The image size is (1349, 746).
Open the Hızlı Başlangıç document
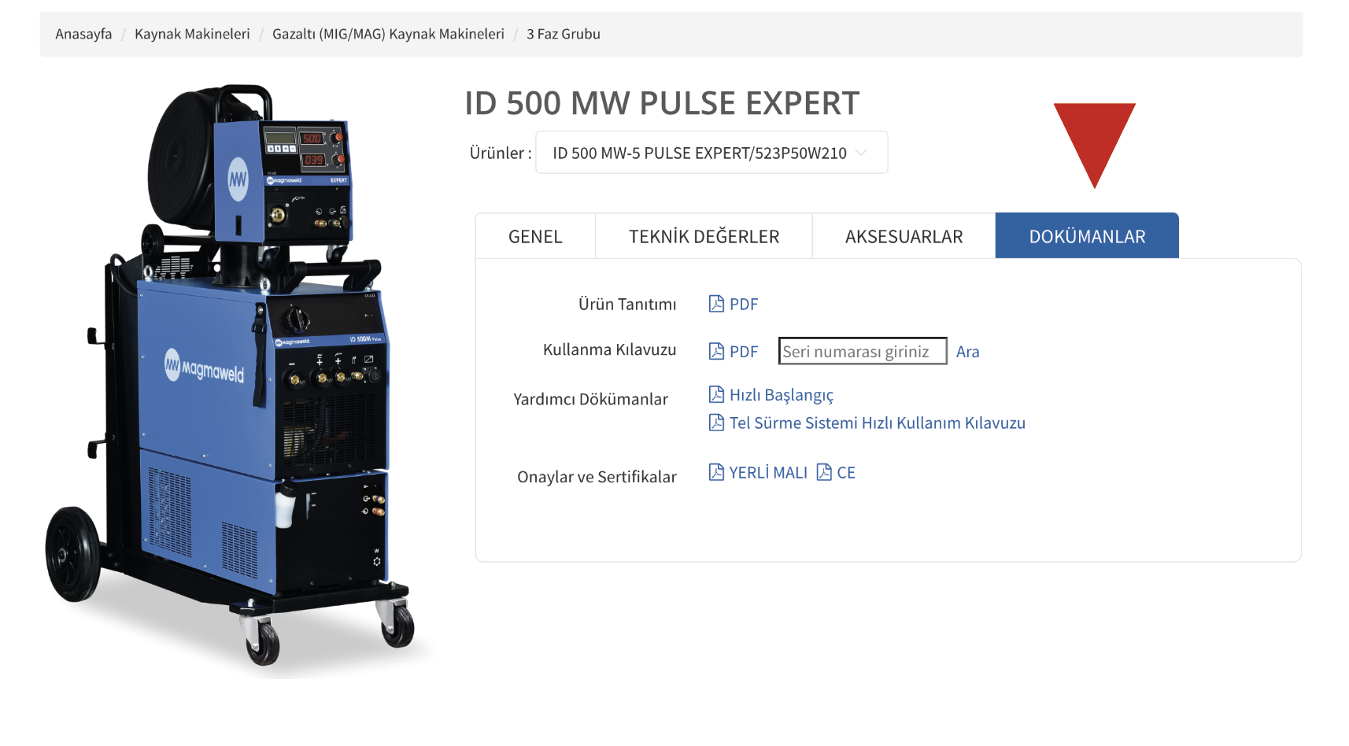[782, 395]
